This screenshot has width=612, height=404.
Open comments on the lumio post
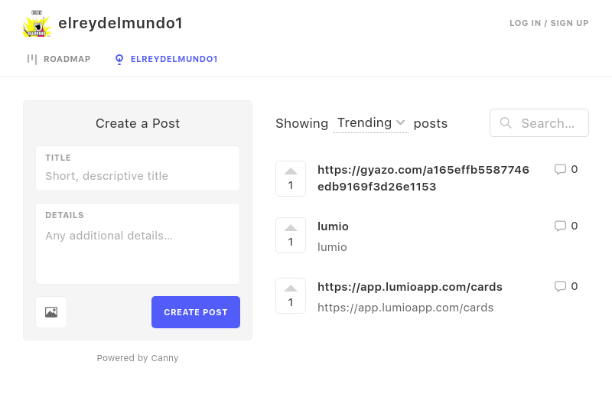565,226
